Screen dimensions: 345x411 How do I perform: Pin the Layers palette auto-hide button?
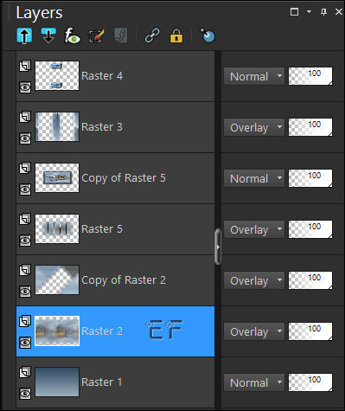[324, 11]
